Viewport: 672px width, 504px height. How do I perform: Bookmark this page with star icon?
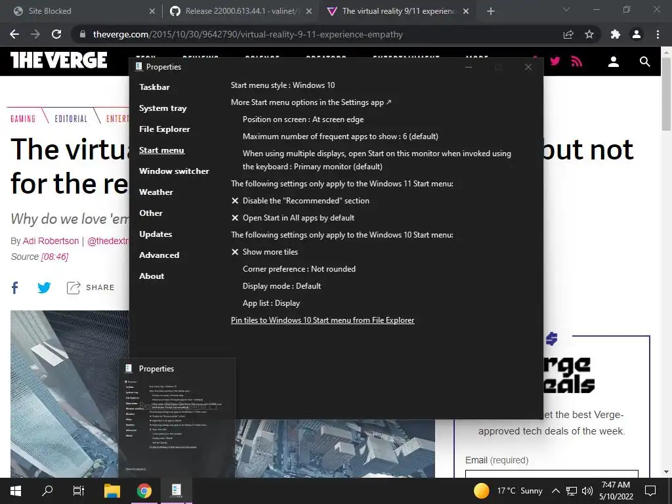coord(589,34)
